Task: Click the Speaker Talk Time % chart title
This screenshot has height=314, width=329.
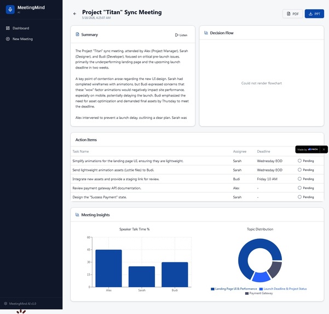Action: point(135,229)
